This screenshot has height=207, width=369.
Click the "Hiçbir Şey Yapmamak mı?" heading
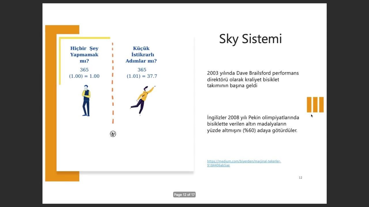(84, 55)
